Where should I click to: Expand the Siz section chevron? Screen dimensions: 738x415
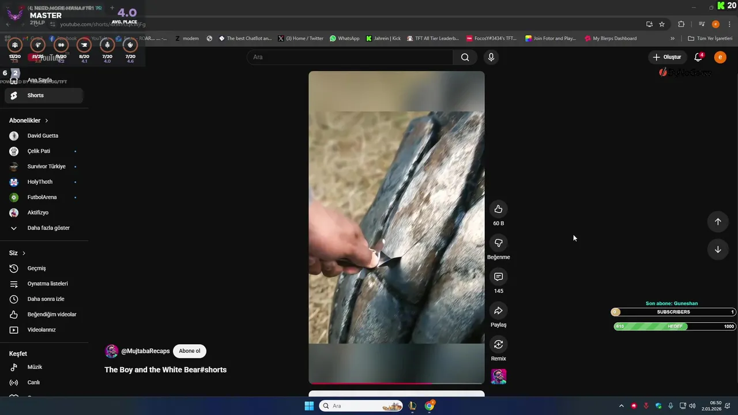point(24,253)
